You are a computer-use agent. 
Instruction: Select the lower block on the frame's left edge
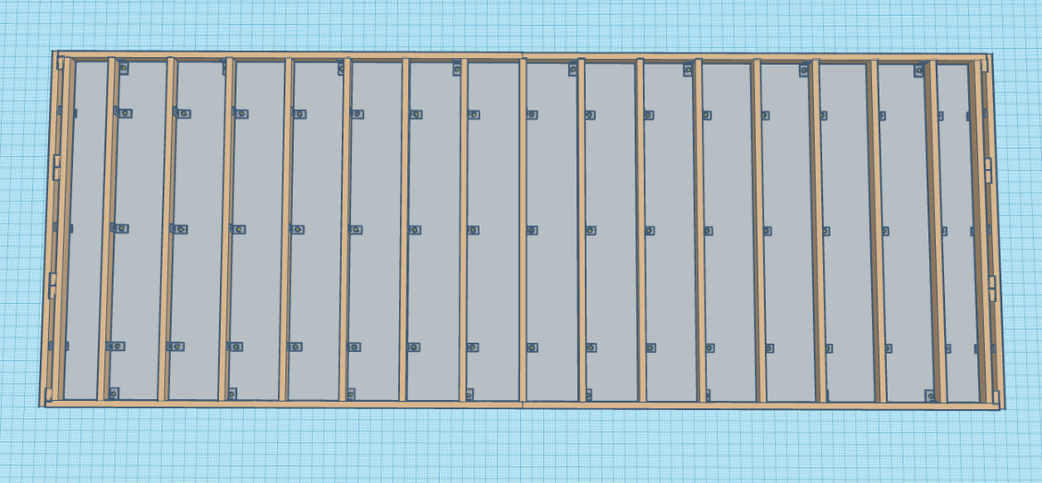pyautogui.click(x=53, y=285)
